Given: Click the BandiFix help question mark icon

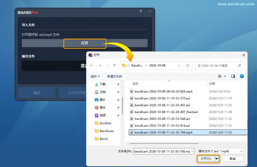Looking at the screenshot, I should pyautogui.click(x=141, y=11).
